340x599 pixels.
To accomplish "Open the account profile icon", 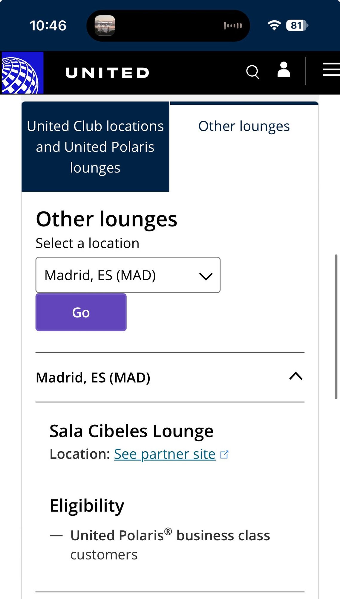I will 284,70.
